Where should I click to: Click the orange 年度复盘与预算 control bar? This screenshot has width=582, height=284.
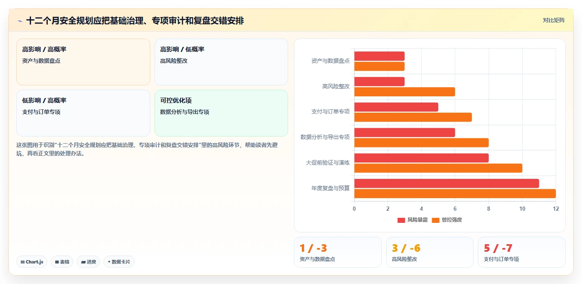point(455,194)
